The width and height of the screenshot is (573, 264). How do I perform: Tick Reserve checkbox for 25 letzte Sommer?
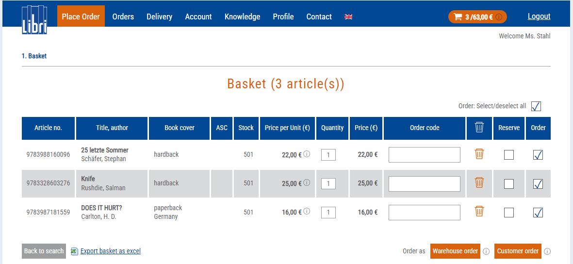[x=508, y=155]
